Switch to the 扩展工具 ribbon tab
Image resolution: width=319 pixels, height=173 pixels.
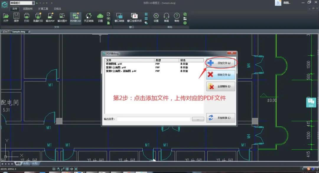click(43, 9)
